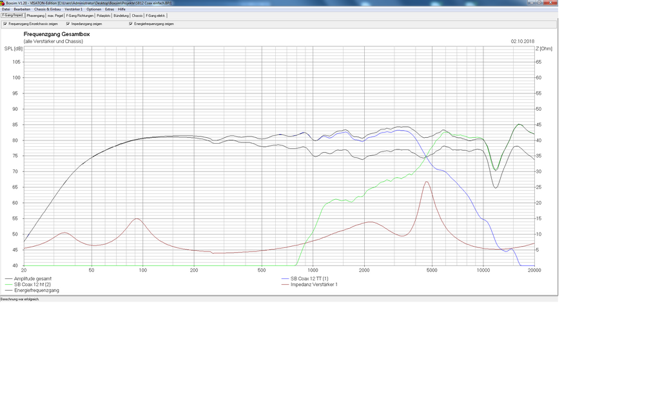Open the Verstärker 1 menu
Image resolution: width=660 pixels, height=402 pixels.
(x=73, y=9)
